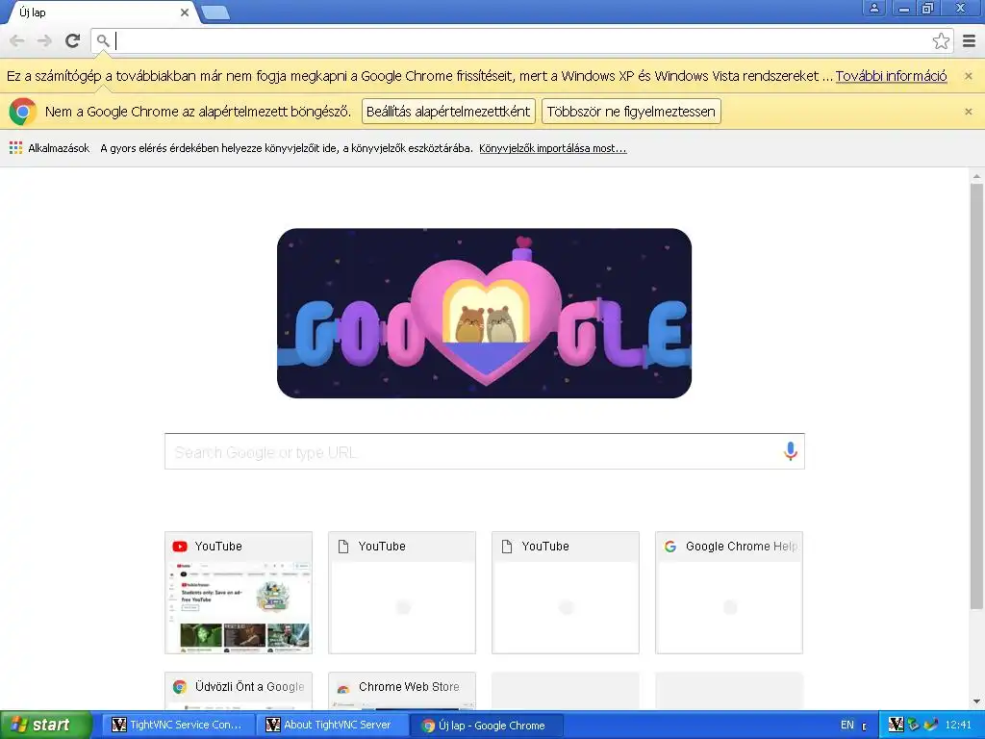Open the Alkalmazások apps shortcut
985x739 pixels.
[50, 148]
